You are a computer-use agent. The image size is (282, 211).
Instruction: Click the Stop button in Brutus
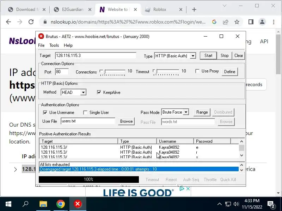click(x=225, y=56)
